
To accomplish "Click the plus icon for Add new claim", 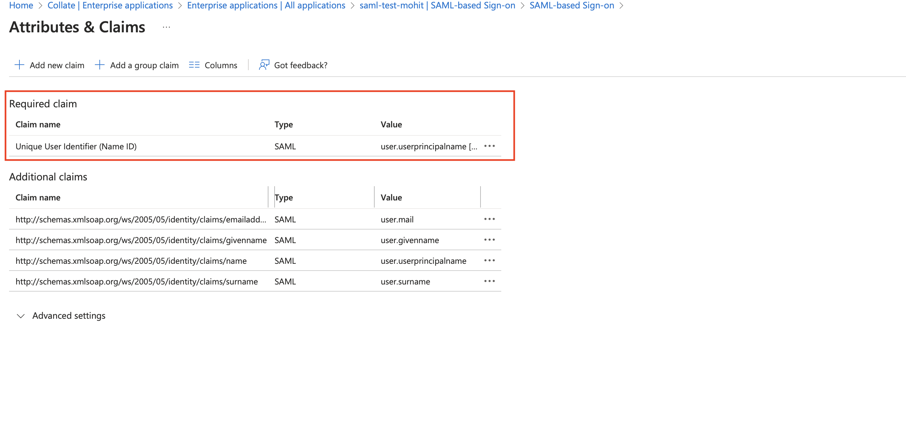I will click(19, 65).
